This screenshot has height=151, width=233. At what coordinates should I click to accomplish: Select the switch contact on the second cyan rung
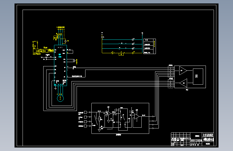[x=120, y=44]
